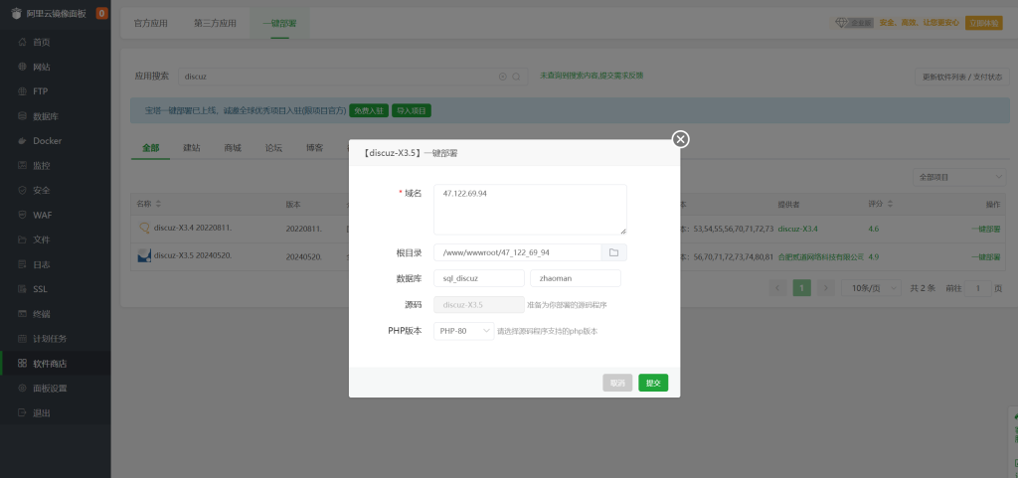This screenshot has height=478, width=1018.
Task: Select the 论坛 category tab
Action: pos(273,148)
